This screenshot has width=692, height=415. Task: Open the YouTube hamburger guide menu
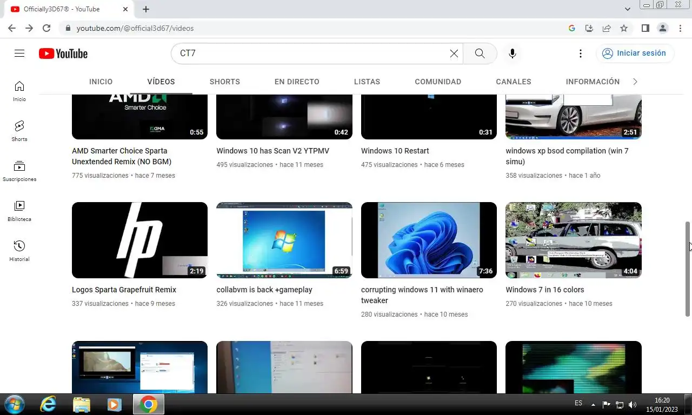tap(19, 53)
